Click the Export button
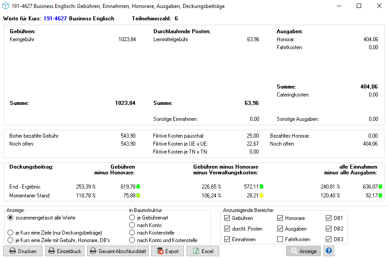The height and width of the screenshot is (258, 389). 168,251
